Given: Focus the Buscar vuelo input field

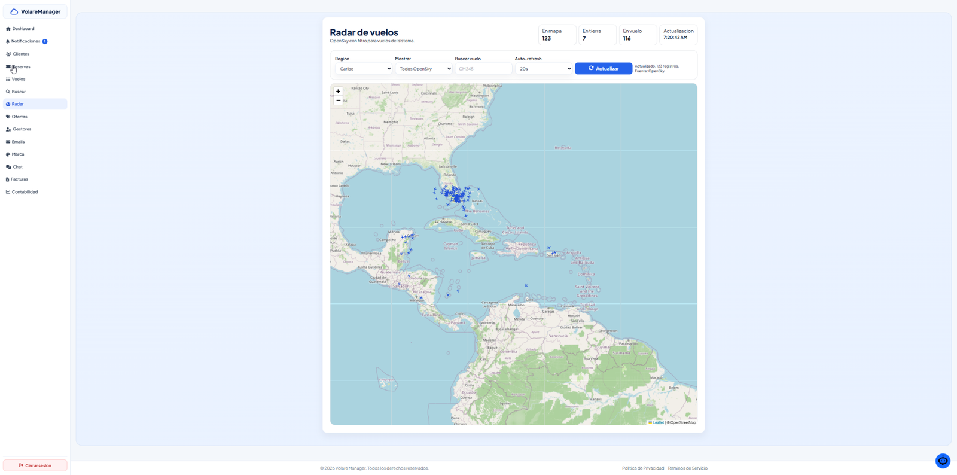Looking at the screenshot, I should (483, 69).
